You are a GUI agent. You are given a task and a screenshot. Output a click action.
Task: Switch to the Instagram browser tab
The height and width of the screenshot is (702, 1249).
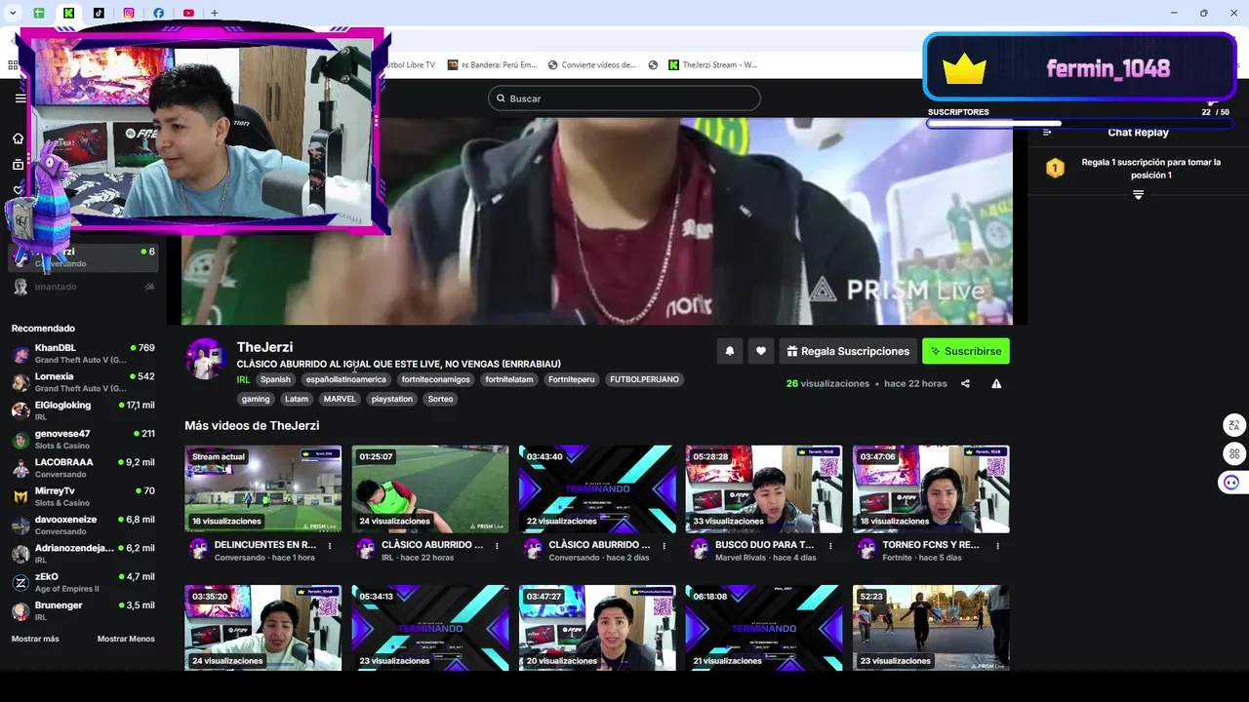[129, 13]
